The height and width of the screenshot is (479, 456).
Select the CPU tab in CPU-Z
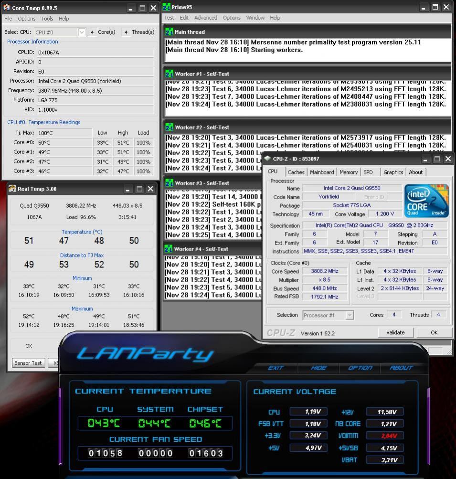point(273,171)
